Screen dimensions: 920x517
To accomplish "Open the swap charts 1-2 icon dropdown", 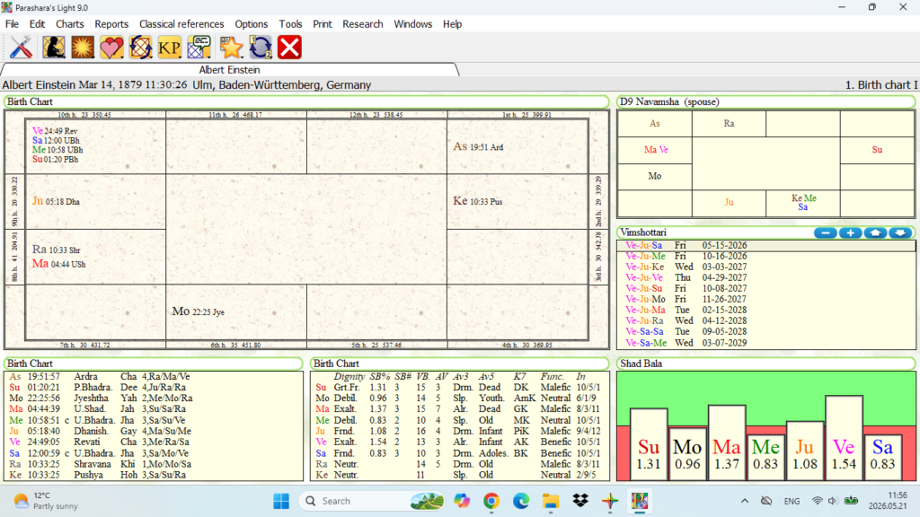I will (x=270, y=57).
